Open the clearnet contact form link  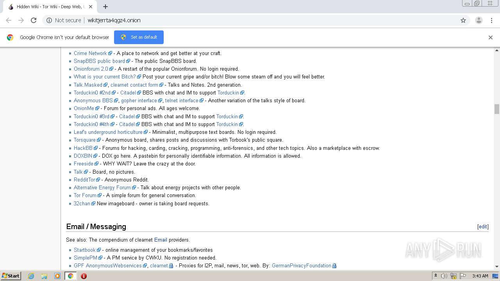point(134,85)
